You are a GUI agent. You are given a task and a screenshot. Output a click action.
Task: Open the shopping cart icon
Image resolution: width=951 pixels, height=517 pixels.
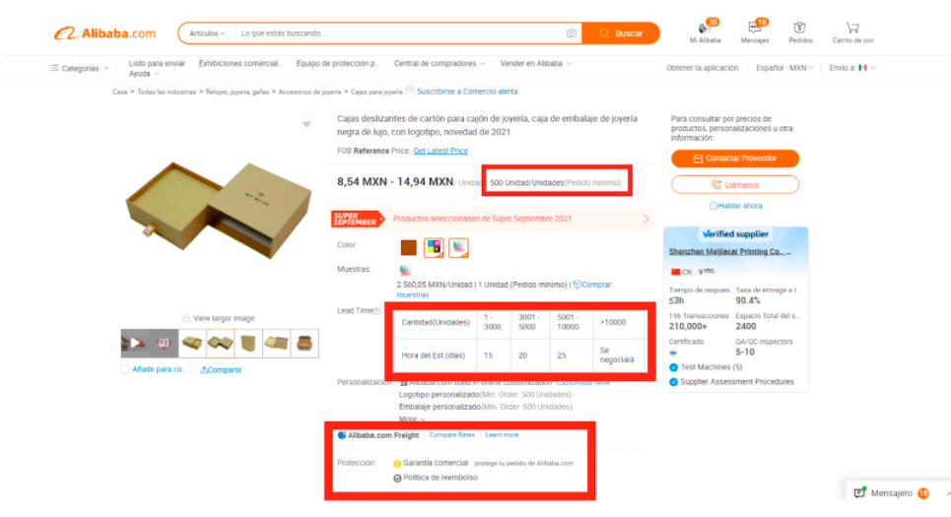tap(852, 28)
